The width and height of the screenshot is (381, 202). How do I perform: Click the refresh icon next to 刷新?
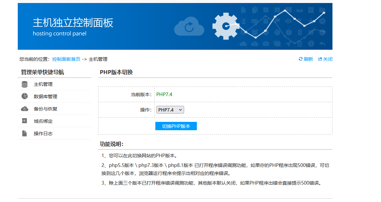tap(301, 59)
